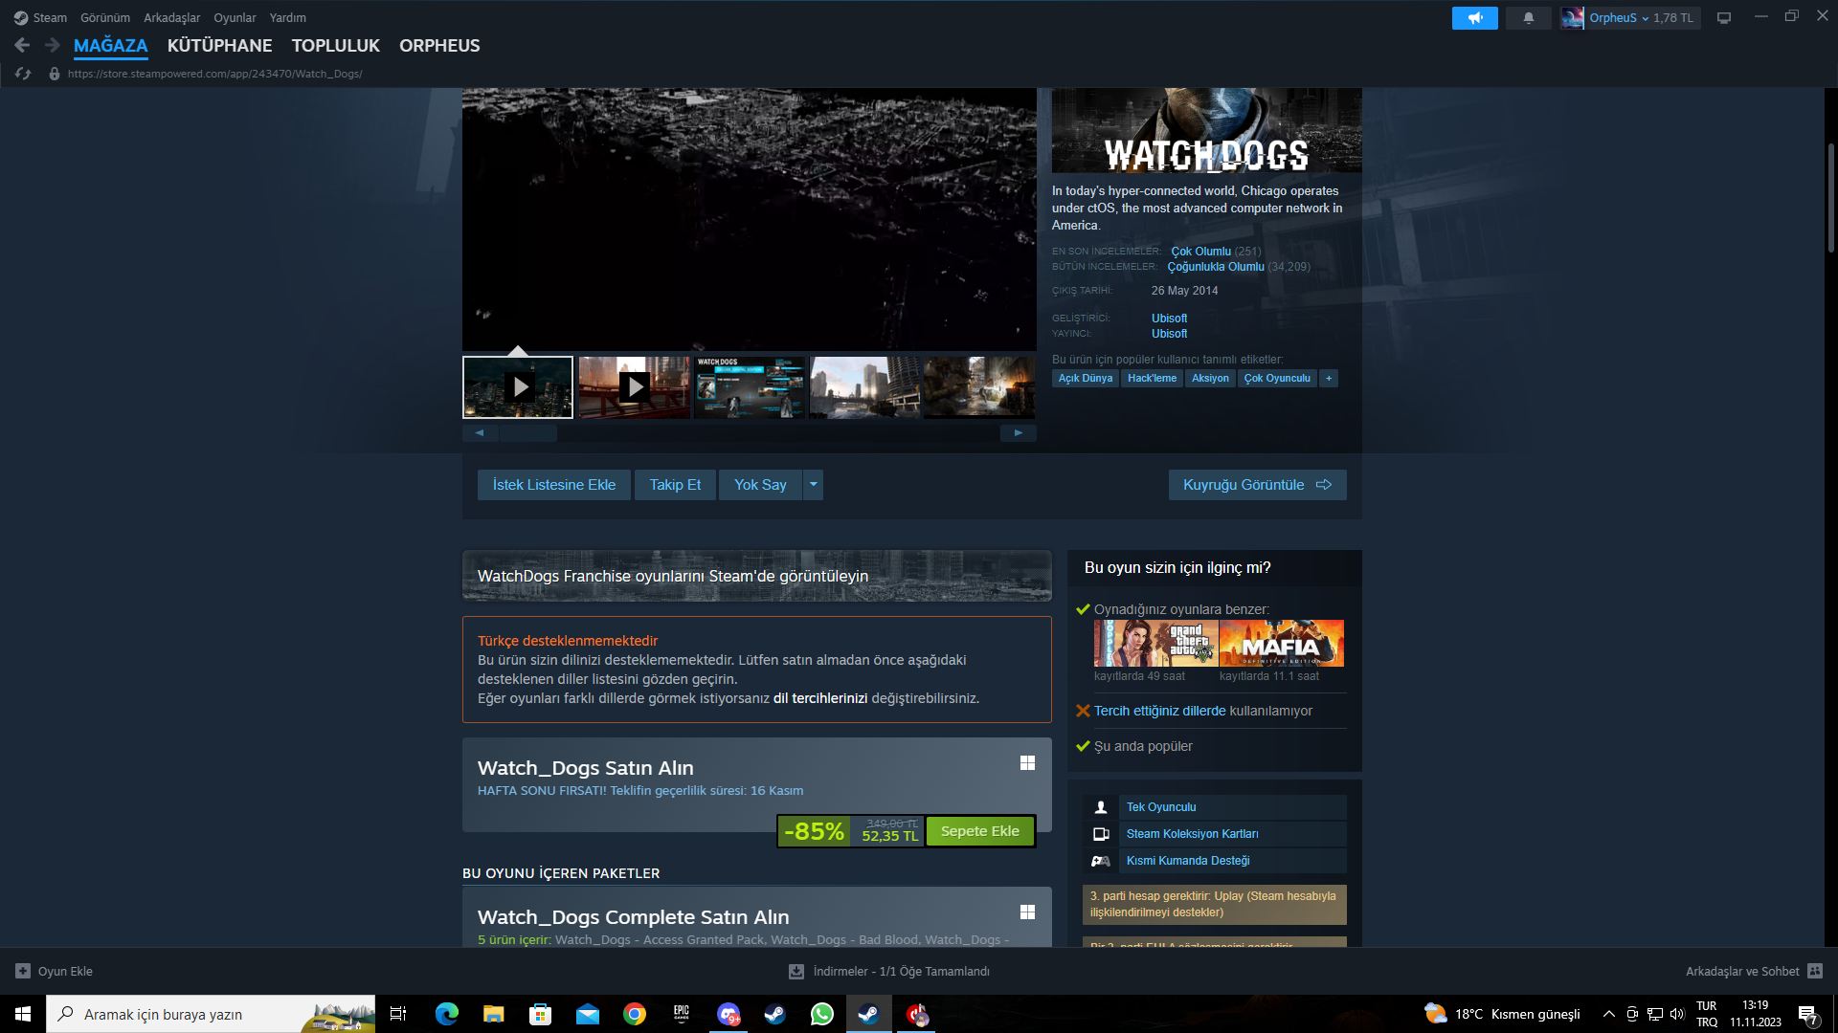
Task: Open the downloads icon in bottom bar
Action: (x=796, y=971)
